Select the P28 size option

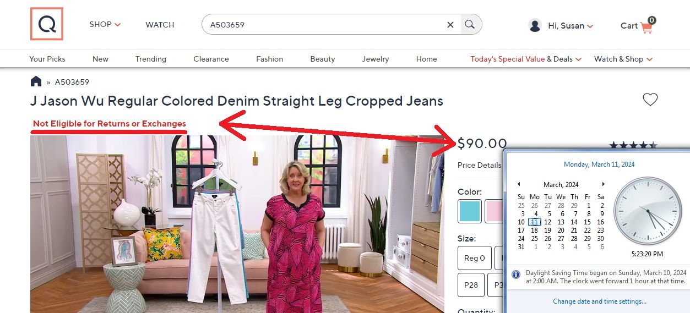[x=471, y=285]
